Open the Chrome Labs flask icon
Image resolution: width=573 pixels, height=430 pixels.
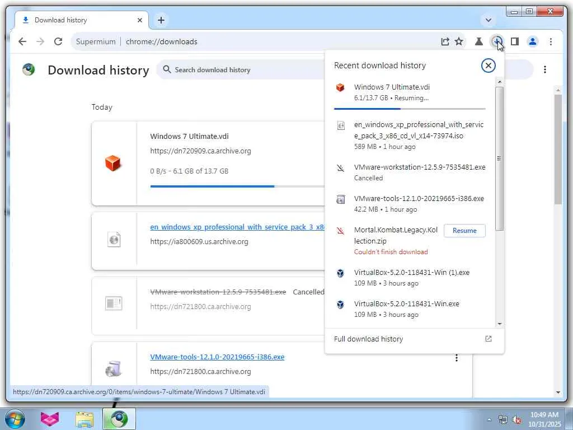click(479, 41)
